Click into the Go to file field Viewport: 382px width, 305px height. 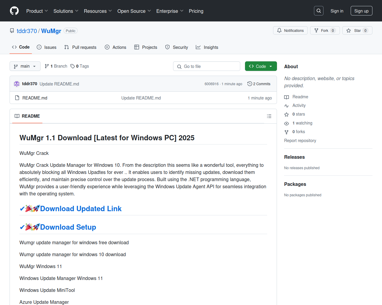207,66
